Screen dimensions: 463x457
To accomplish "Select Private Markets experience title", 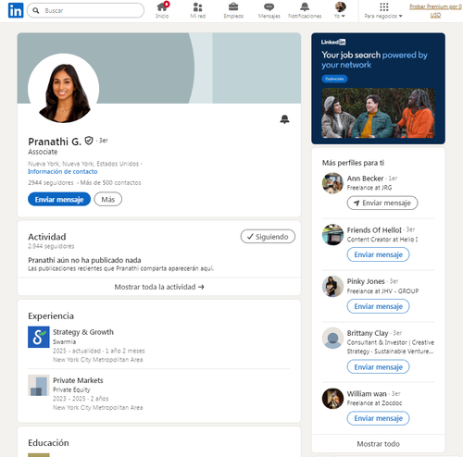I will pos(78,380).
